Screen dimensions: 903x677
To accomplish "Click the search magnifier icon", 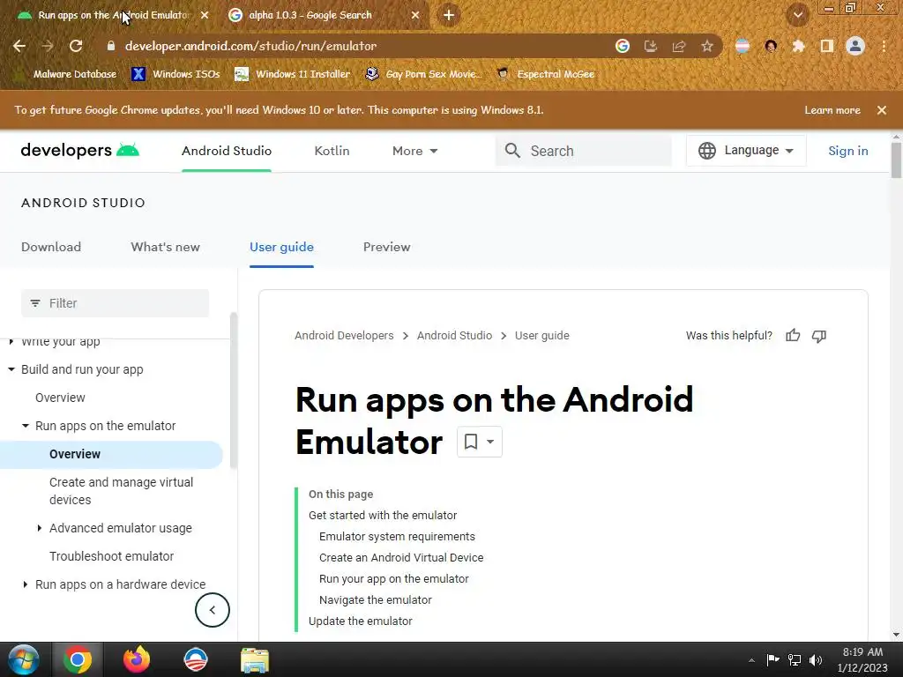I will [x=512, y=151].
